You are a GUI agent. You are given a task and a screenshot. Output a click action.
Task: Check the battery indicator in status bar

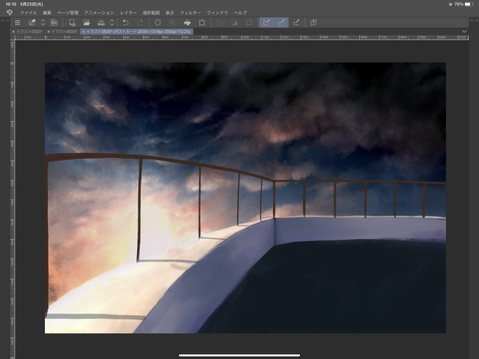(469, 4)
